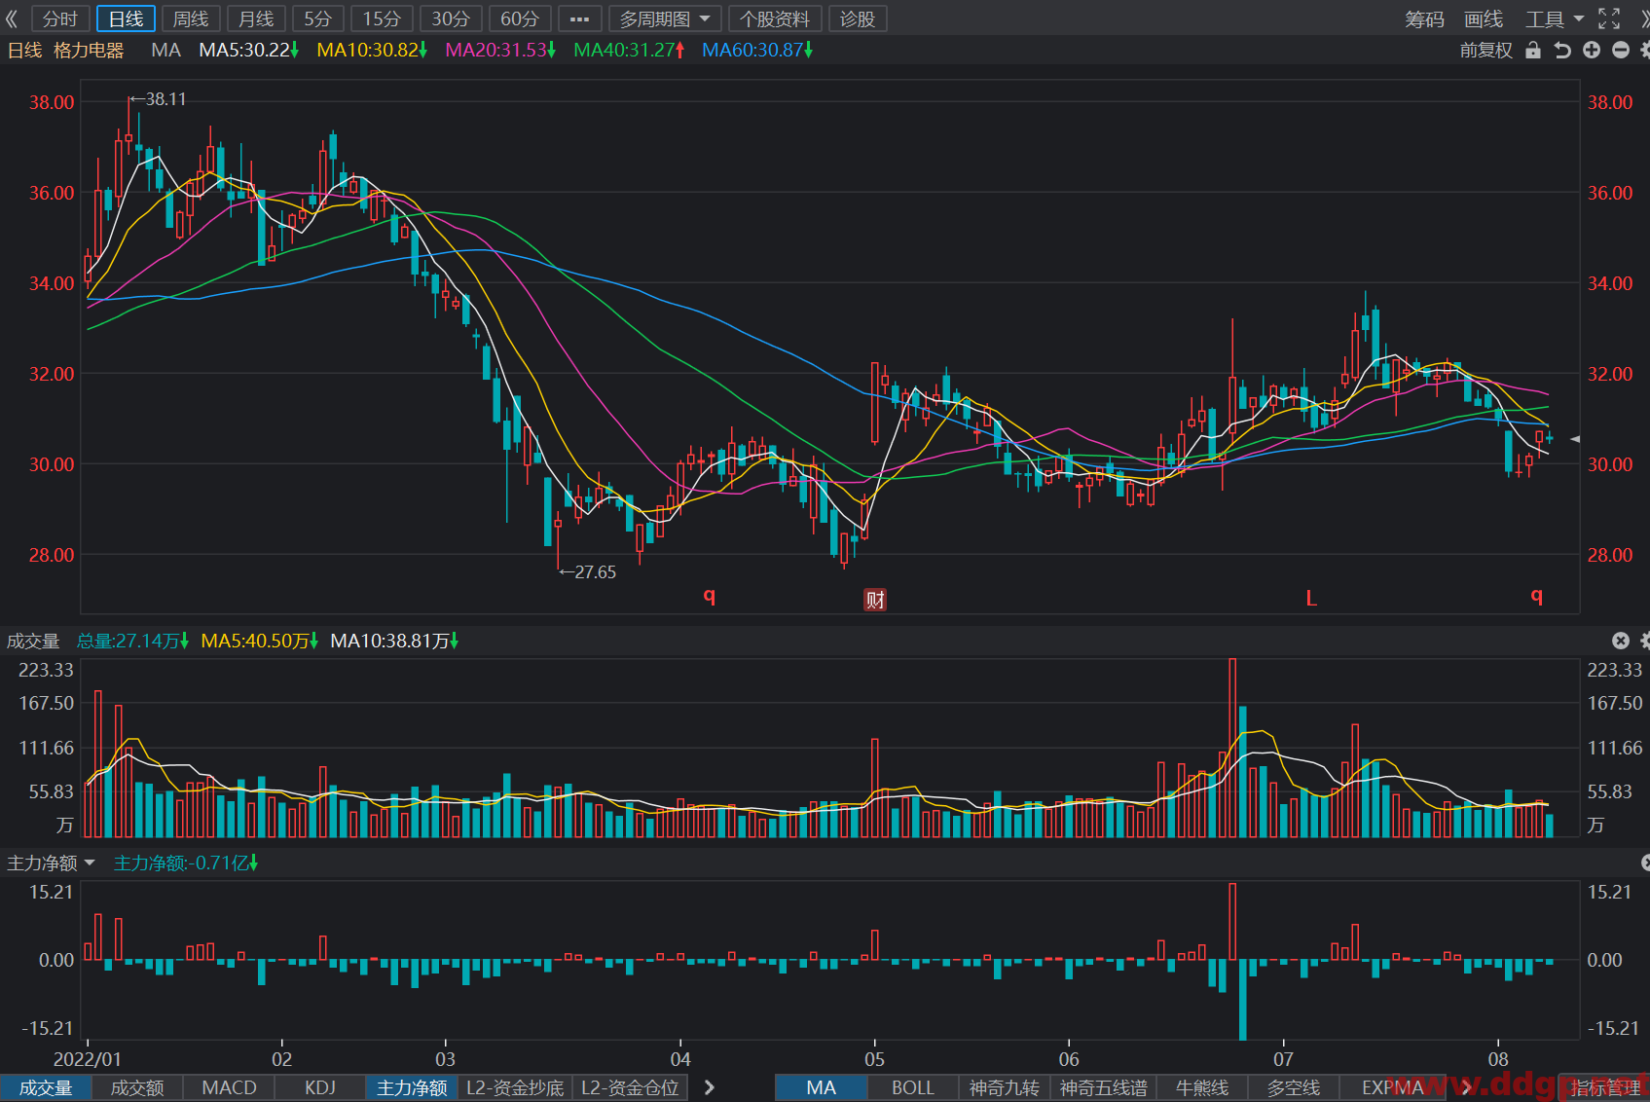Show more indicators with right chevron
1650x1102 pixels.
[710, 1087]
